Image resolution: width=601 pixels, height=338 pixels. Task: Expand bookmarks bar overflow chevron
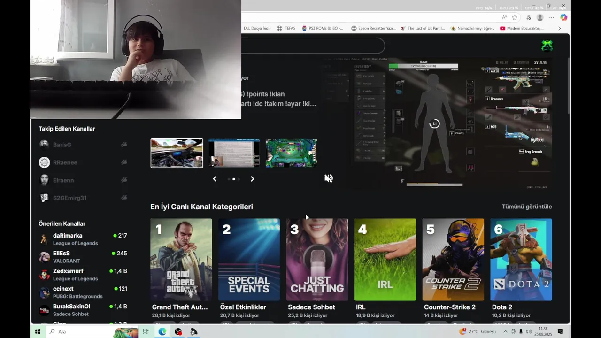pyautogui.click(x=559, y=28)
